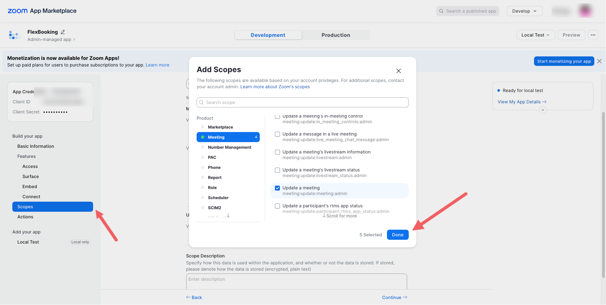The image size is (606, 305).
Task: Collapse the Ready for local test card chevron
Action: pyautogui.click(x=543, y=110)
